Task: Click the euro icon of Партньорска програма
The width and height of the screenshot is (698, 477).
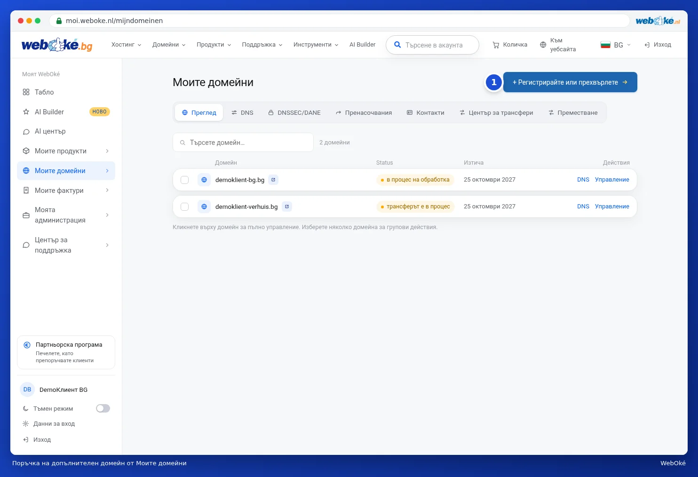Action: pos(27,345)
